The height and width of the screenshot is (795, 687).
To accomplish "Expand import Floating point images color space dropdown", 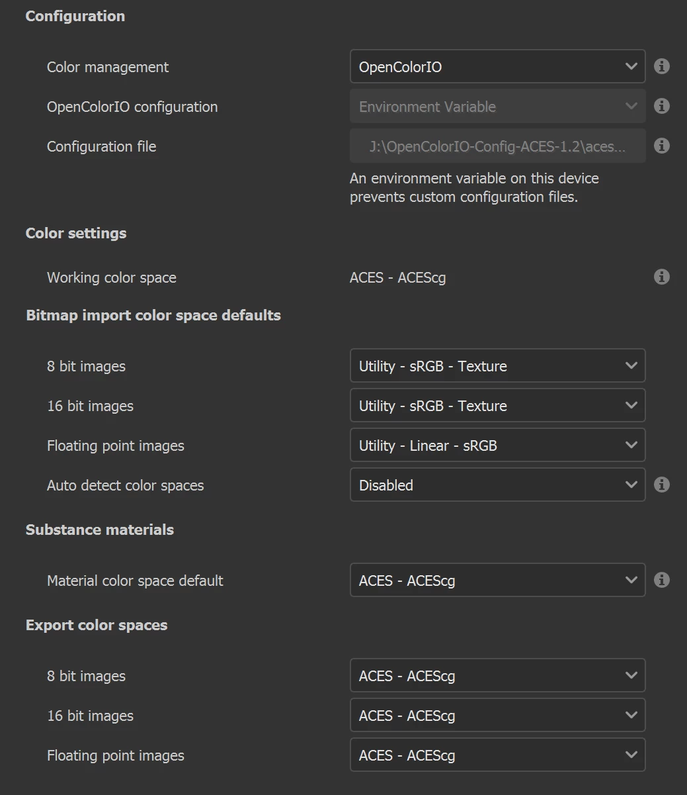I will [x=497, y=445].
